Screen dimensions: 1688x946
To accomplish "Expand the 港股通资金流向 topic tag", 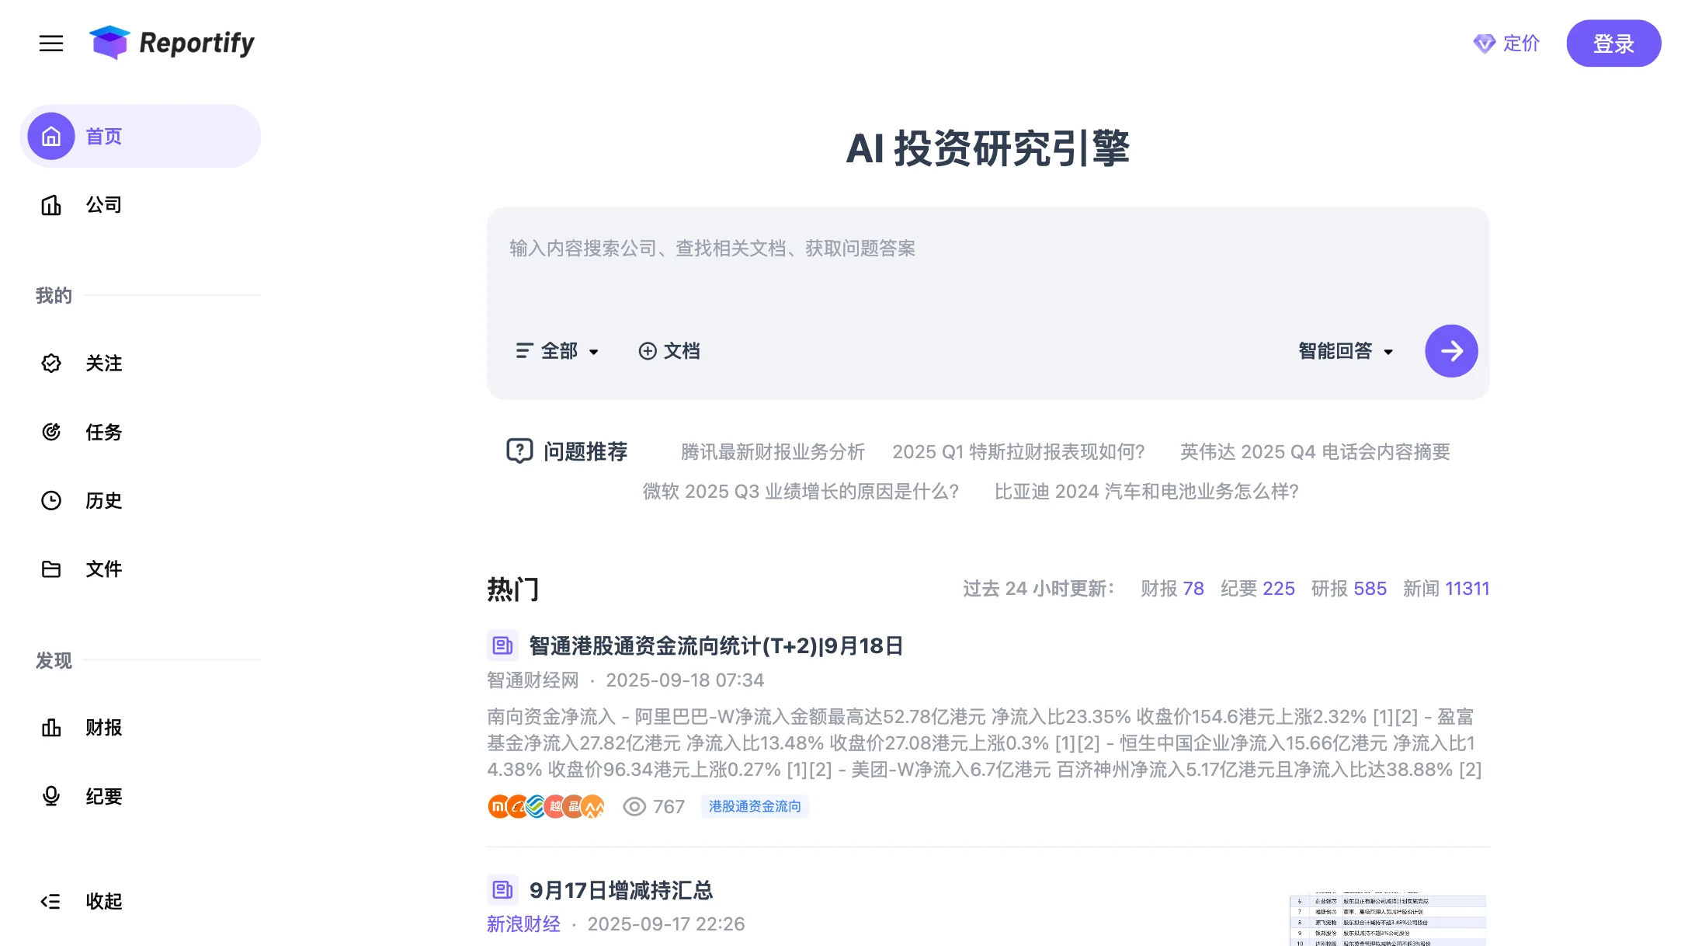I will [754, 806].
